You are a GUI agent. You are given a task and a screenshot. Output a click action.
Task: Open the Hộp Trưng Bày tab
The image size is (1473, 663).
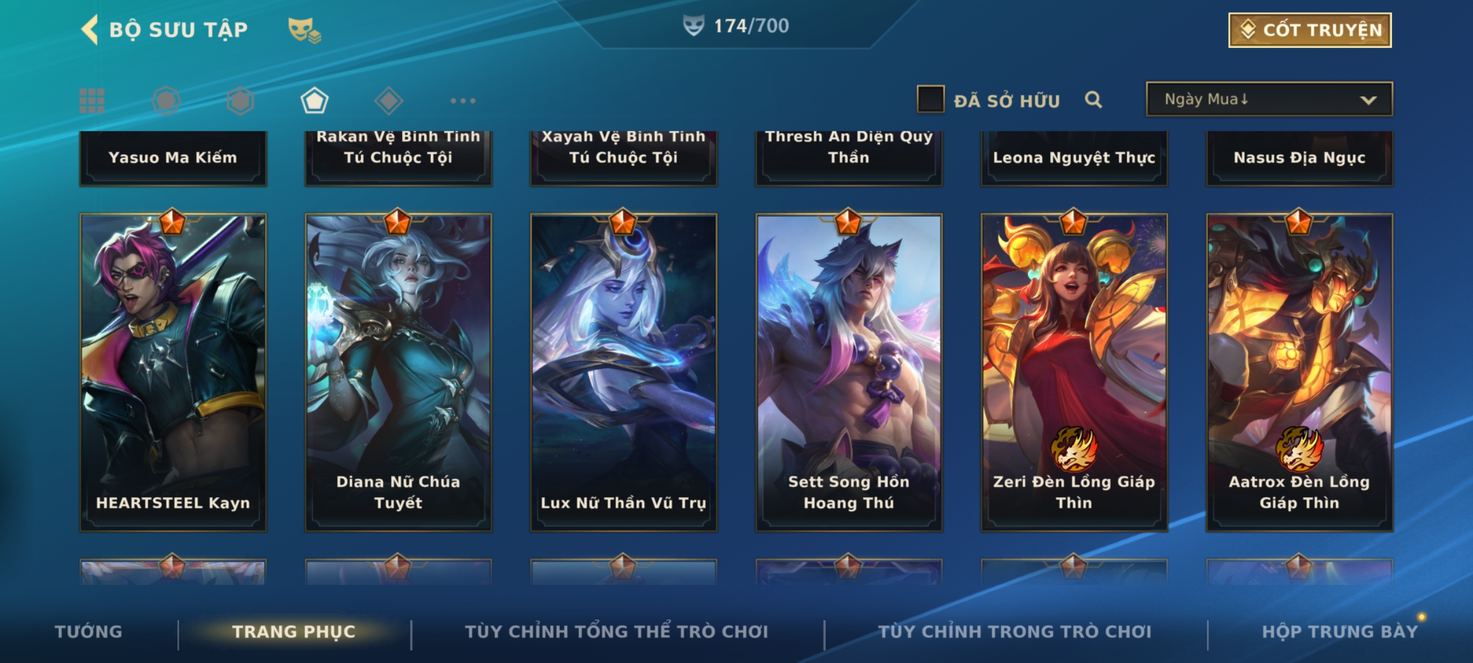1340,632
